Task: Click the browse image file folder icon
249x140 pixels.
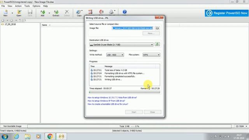Action: tap(157, 28)
